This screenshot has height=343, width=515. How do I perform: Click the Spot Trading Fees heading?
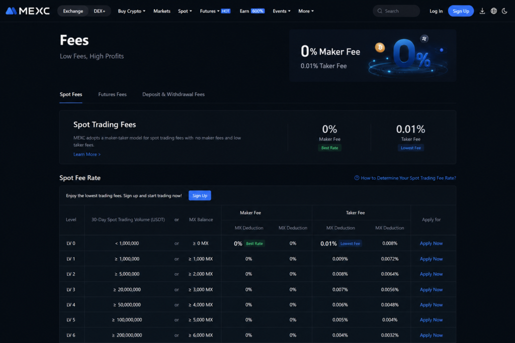[105, 125]
